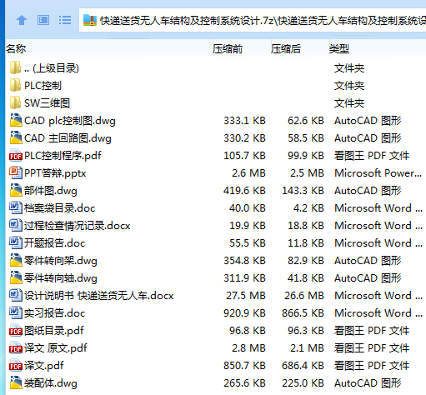This screenshot has height=395, width=426.
Task: Click SW三维图 folder name
Action: [47, 103]
